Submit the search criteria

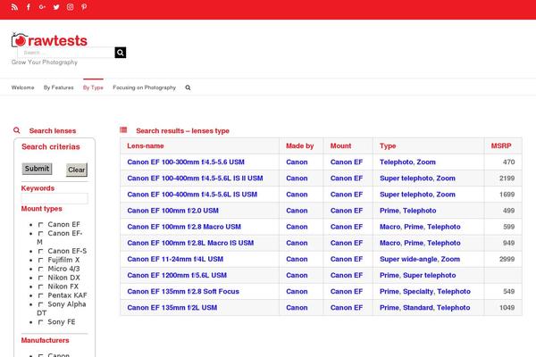point(37,169)
